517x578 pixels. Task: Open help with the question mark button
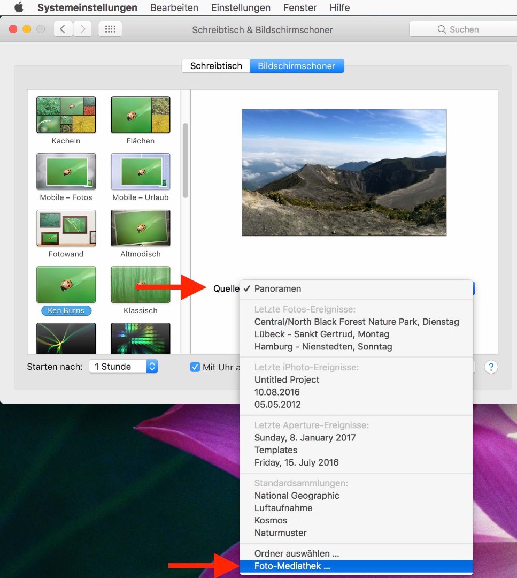tap(491, 367)
